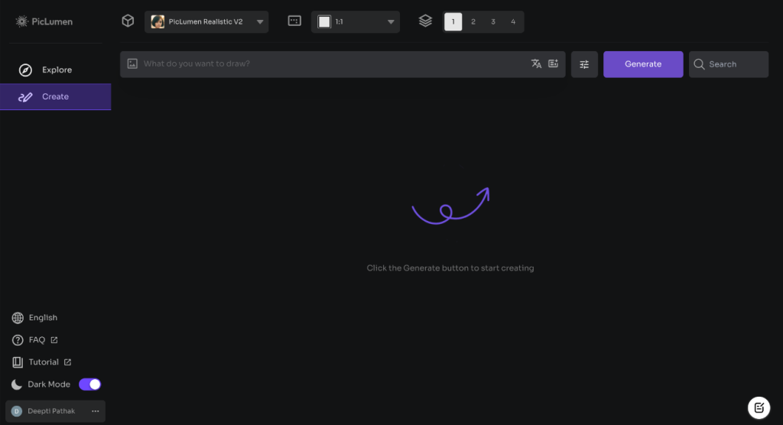The height and width of the screenshot is (425, 783).
Task: Select the Create sidebar item
Action: coord(55,97)
